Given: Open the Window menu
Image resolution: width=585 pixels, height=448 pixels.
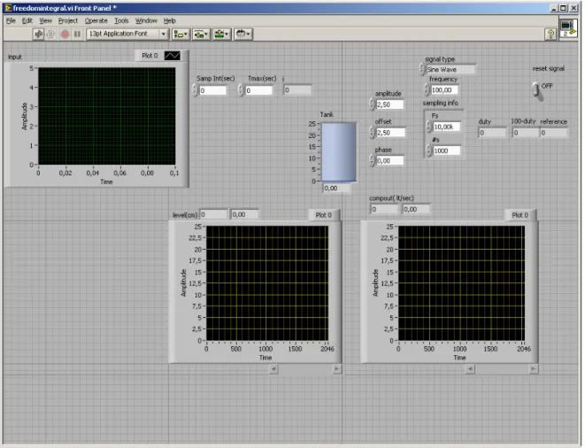Looking at the screenshot, I should [146, 21].
